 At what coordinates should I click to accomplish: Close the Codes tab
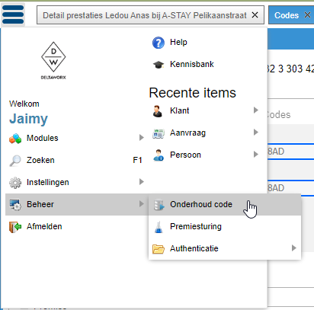(307, 15)
